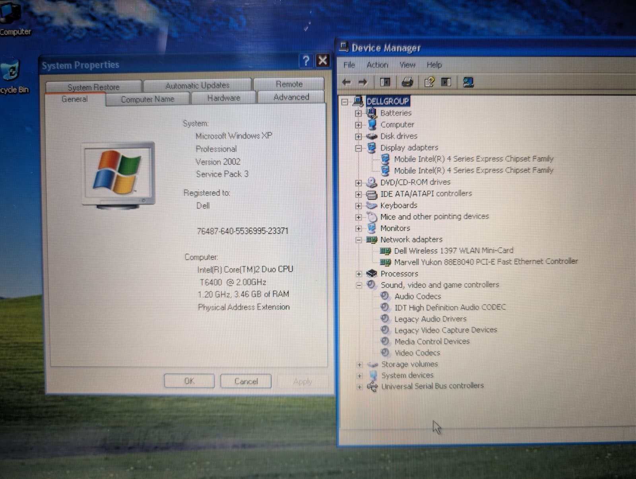Select the Display adapters category icon
The width and height of the screenshot is (636, 479).
[x=372, y=148]
